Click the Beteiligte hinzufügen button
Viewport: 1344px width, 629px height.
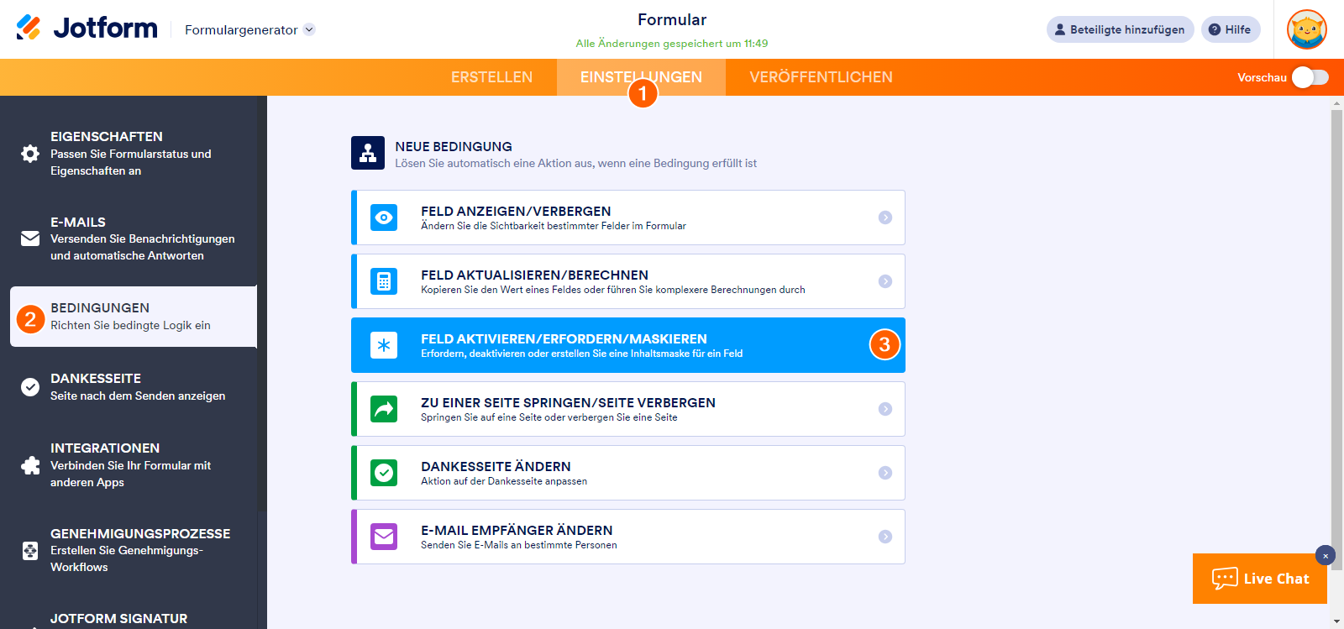pyautogui.click(x=1120, y=29)
